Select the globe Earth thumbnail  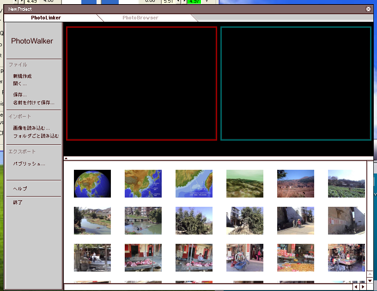pyautogui.click(x=92, y=184)
